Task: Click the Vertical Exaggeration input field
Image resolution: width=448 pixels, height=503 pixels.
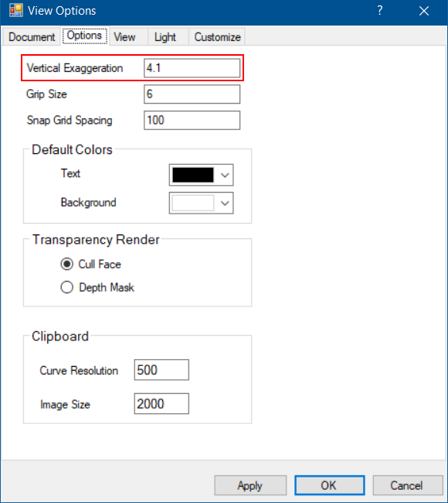Action: pos(192,68)
